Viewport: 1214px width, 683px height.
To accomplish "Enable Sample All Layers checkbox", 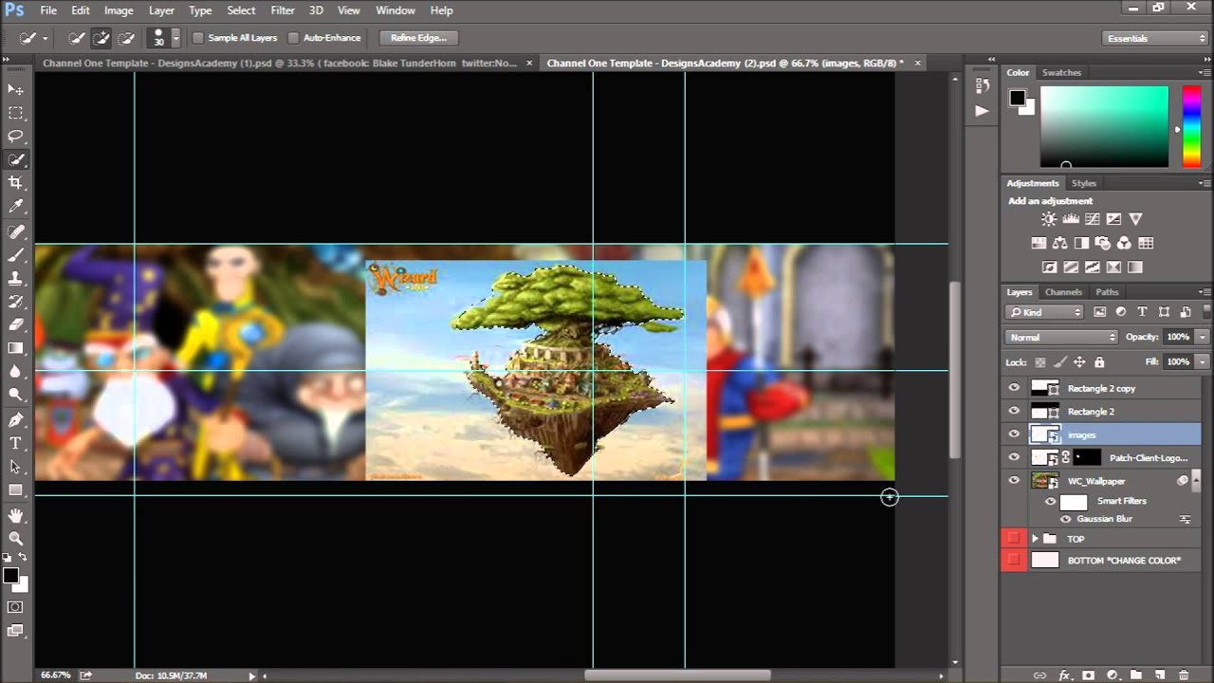I will tap(198, 38).
